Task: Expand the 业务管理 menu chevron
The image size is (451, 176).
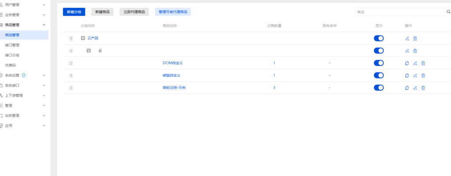Action: [44, 15]
